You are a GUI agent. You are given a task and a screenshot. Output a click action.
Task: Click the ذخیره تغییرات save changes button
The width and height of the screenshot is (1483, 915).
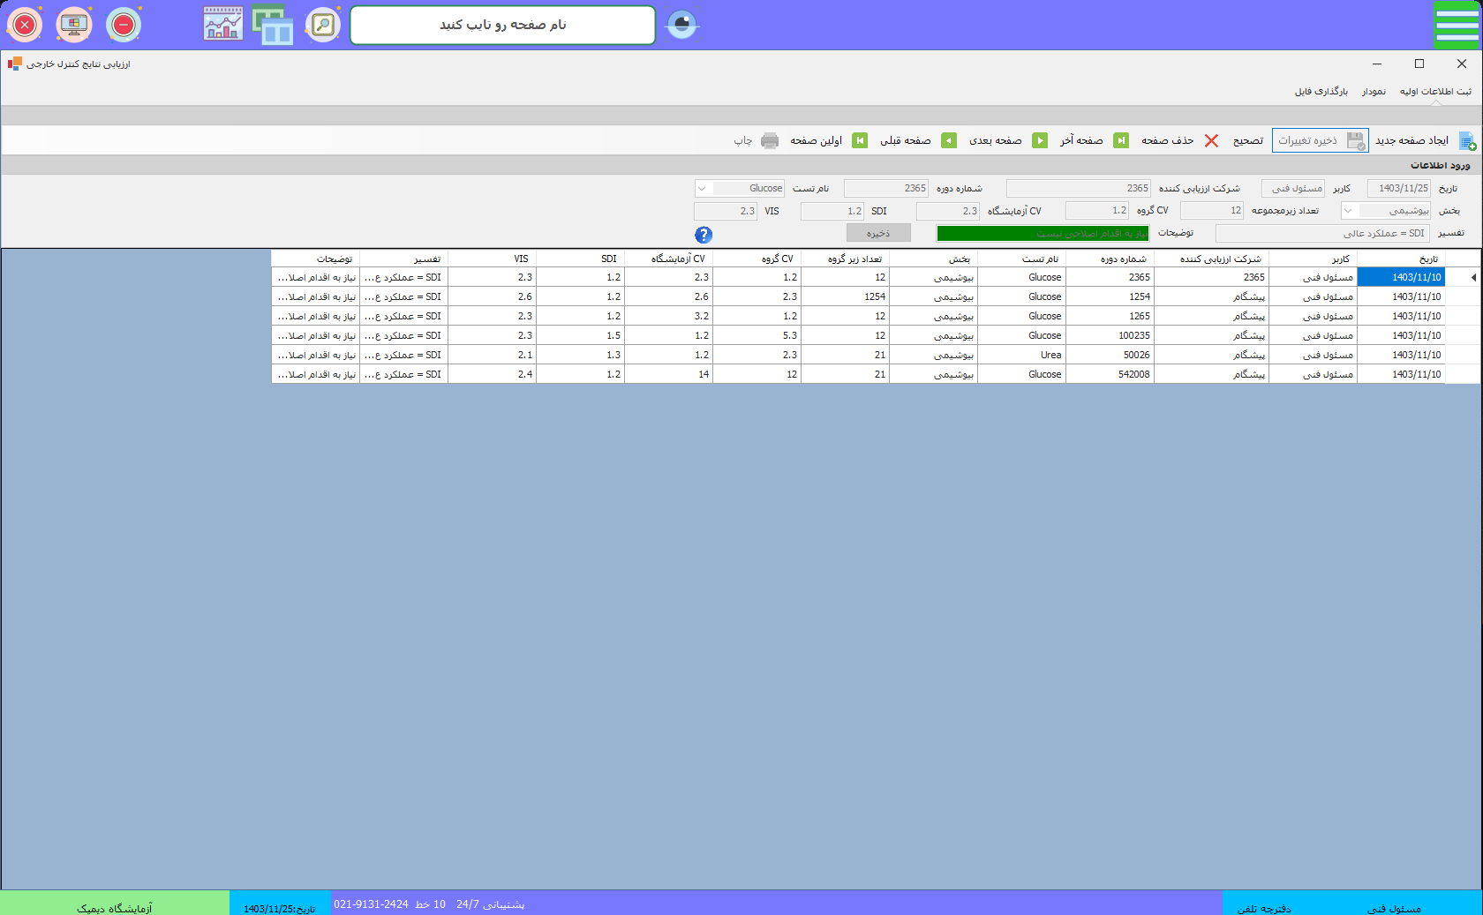pyautogui.click(x=1320, y=141)
